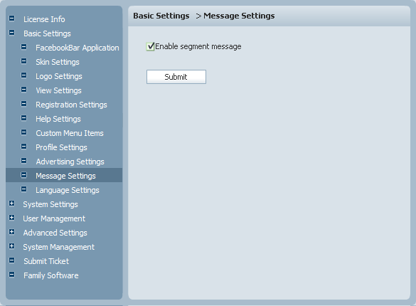416x306 pixels.
Task: Navigate to Advertising Settings
Action: [70, 162]
